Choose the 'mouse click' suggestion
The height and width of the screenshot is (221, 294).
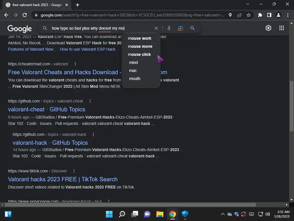[139, 54]
